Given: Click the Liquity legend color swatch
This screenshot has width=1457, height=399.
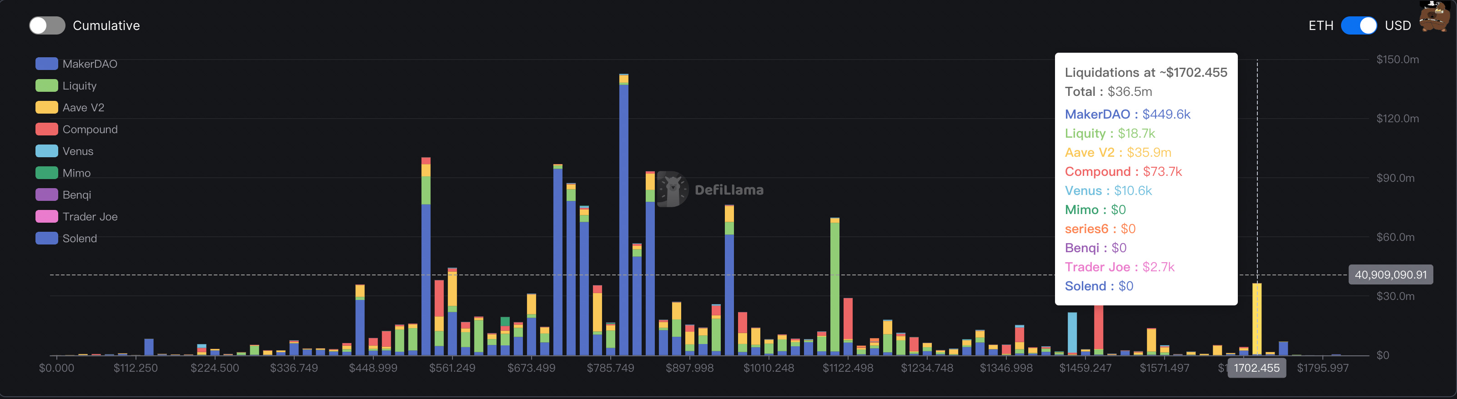Looking at the screenshot, I should 46,86.
